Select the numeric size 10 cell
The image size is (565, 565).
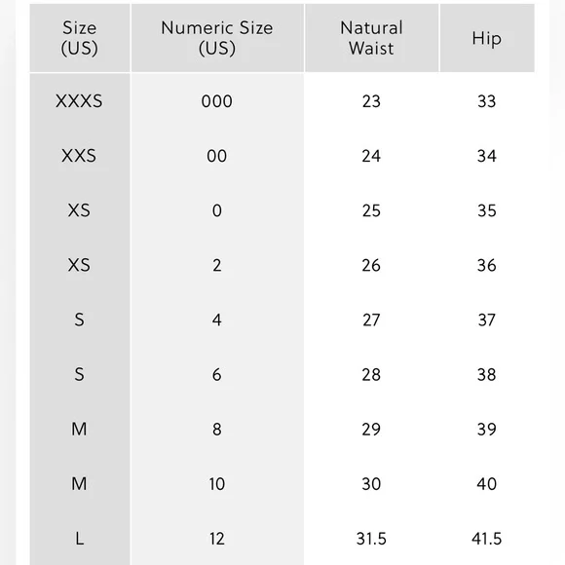click(217, 484)
